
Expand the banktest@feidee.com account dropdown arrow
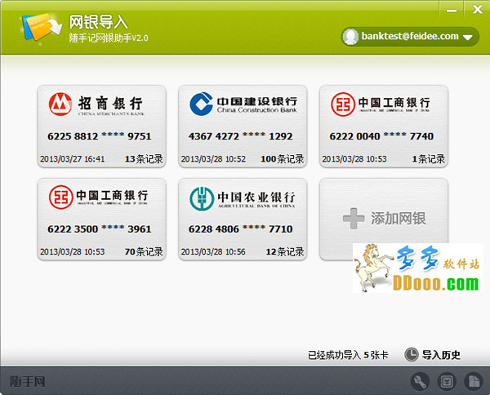pos(467,38)
